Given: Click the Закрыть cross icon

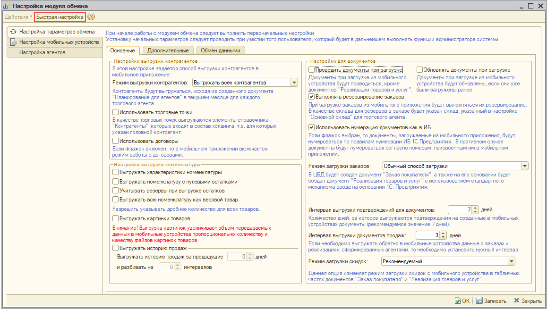Looking at the screenshot, I should point(517,301).
